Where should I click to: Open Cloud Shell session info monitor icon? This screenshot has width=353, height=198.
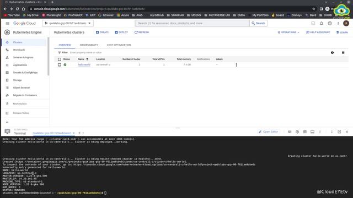313,132
